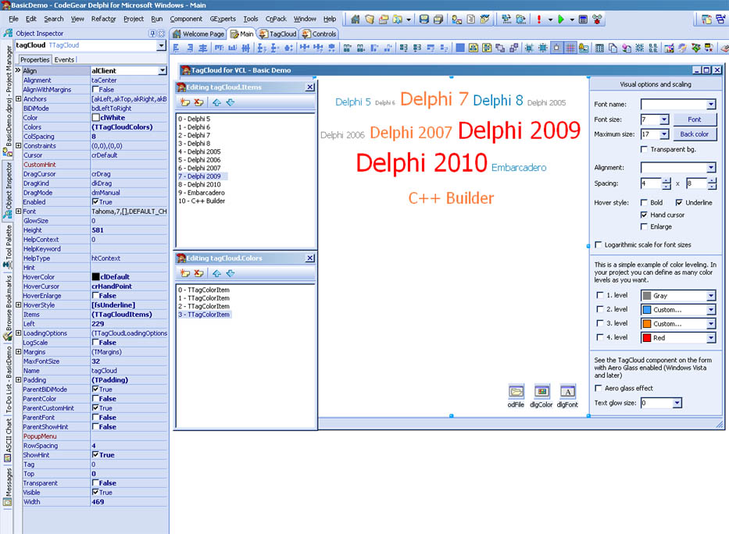Viewport: 729px width, 534px height.
Task: Check the 1. level color checkbox
Action: coord(600,295)
